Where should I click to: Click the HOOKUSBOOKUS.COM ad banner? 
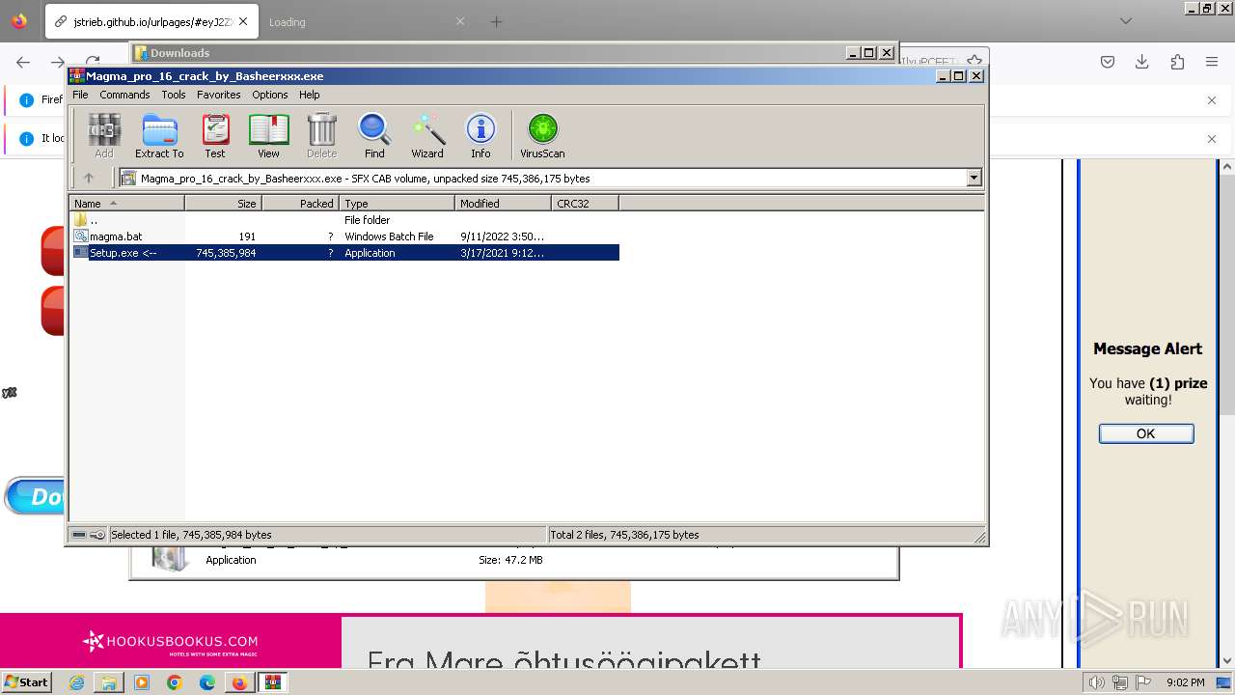pyautogui.click(x=171, y=642)
